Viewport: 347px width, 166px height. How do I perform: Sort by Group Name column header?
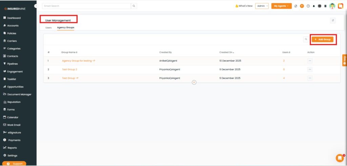tap(69, 52)
